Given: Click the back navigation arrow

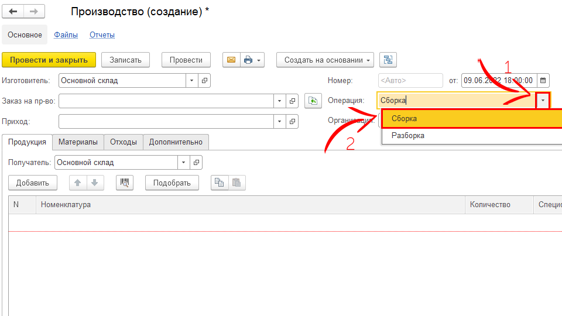Looking at the screenshot, I should click(13, 12).
